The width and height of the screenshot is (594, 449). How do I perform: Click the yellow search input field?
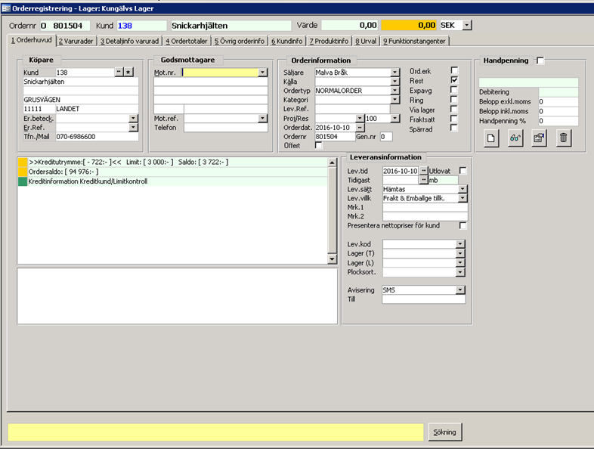pyautogui.click(x=215, y=432)
